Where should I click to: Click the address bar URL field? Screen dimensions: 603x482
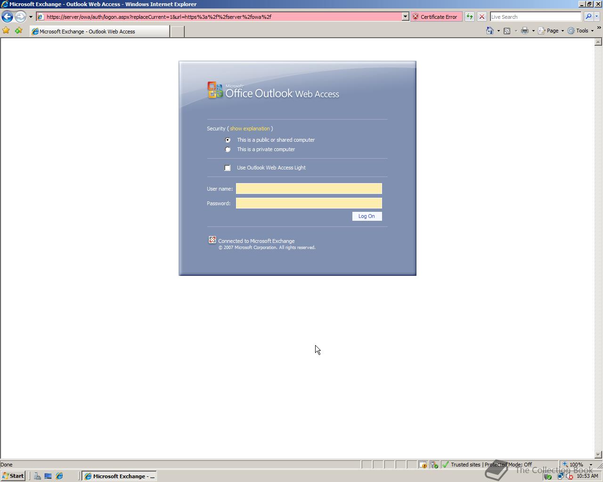(x=219, y=16)
